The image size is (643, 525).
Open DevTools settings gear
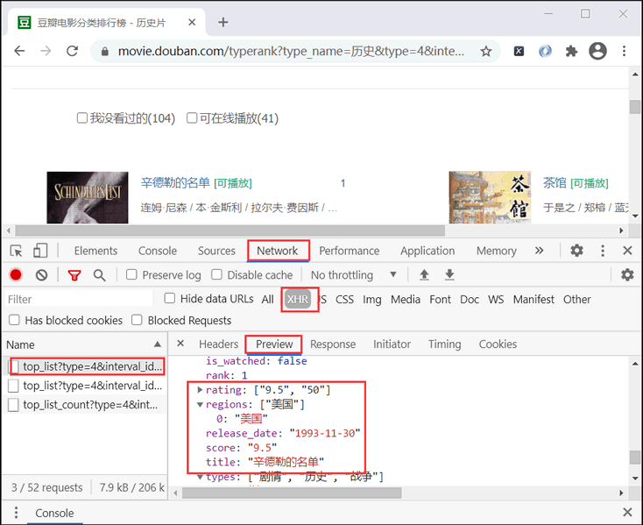pos(576,250)
